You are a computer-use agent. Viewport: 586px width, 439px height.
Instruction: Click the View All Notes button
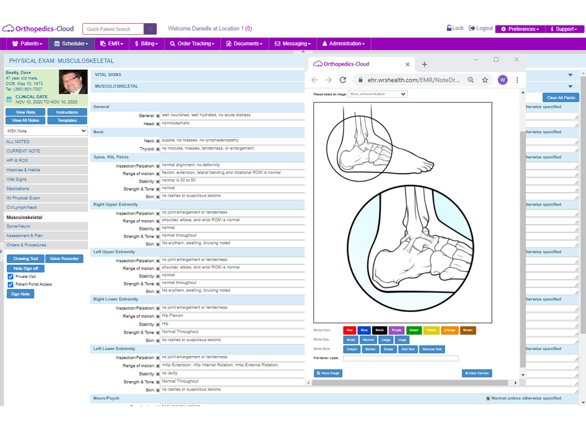coord(26,120)
